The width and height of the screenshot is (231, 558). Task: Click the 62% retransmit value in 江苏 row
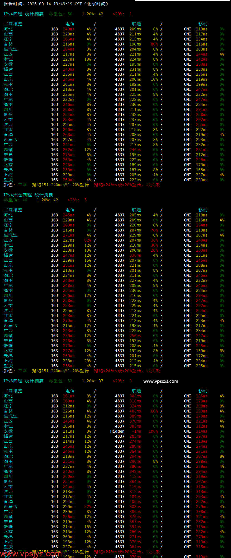88,240
